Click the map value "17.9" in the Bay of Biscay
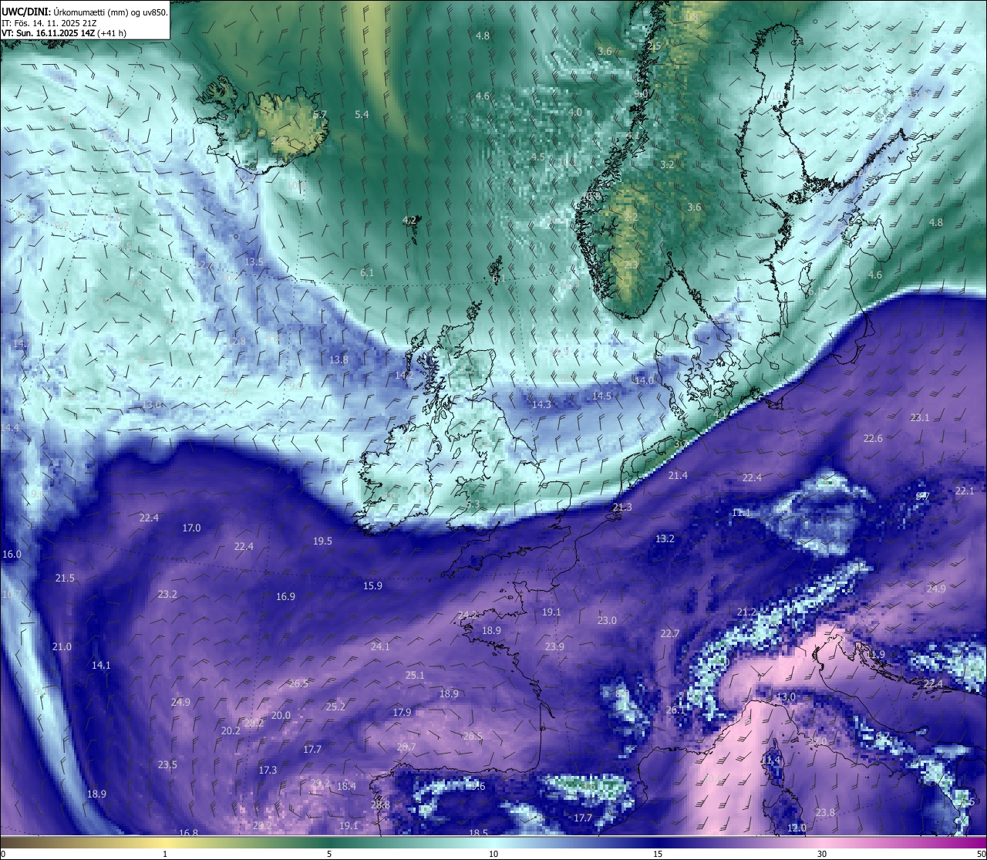The height and width of the screenshot is (860, 987). tap(402, 712)
